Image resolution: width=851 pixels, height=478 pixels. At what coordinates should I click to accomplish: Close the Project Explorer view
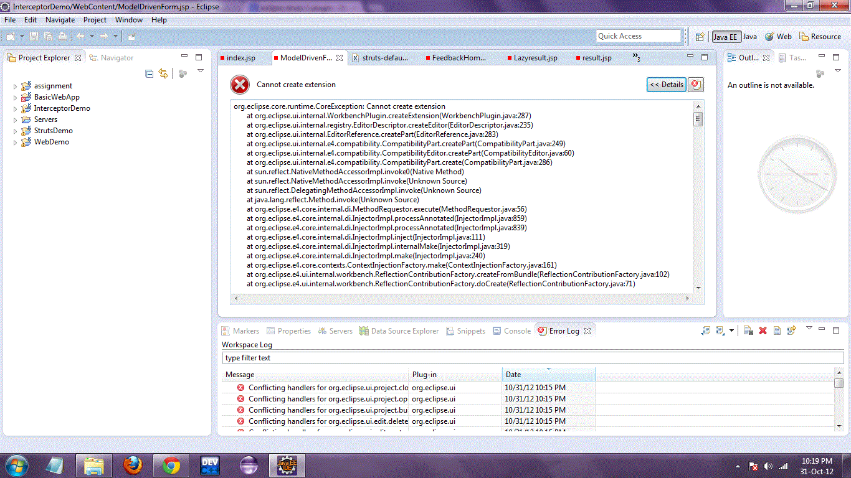78,58
